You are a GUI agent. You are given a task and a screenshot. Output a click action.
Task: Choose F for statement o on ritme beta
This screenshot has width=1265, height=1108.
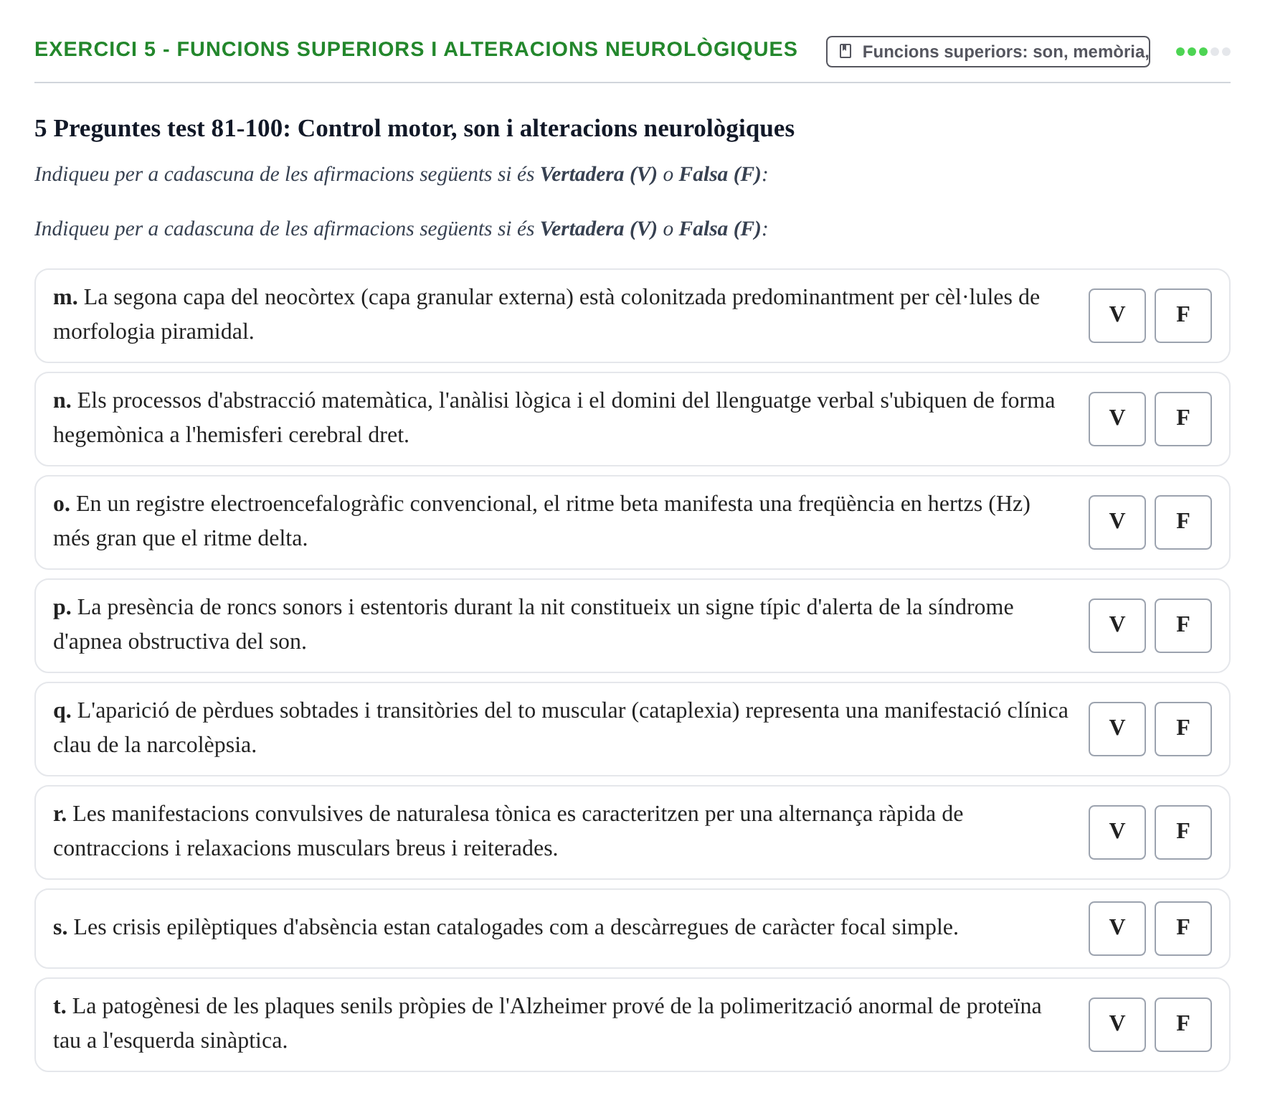click(x=1183, y=522)
